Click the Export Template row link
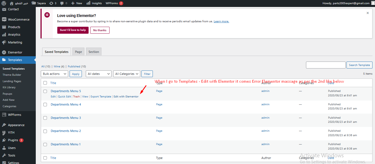The image size is (375, 164). [x=101, y=97]
